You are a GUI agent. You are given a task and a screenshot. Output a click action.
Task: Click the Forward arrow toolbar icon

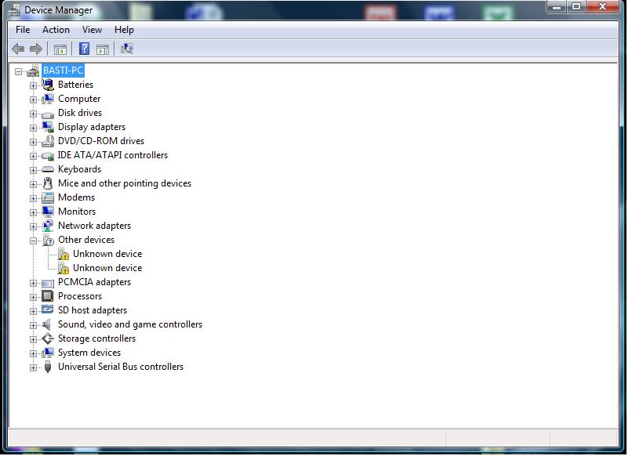36,49
